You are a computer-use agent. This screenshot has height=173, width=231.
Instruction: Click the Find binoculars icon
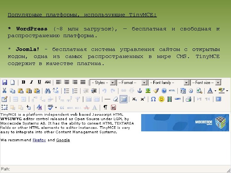tap(47, 91)
